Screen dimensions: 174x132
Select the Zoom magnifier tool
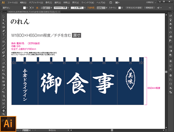pos(4,114)
